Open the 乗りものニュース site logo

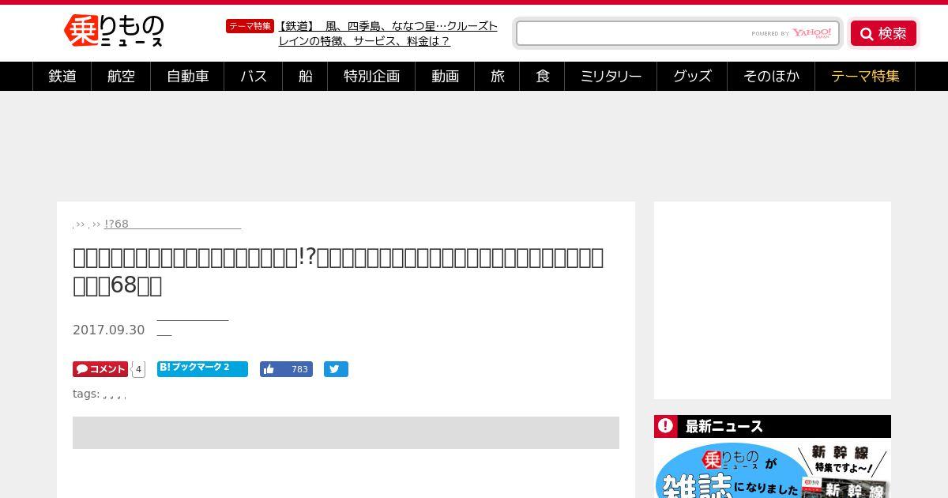click(114, 31)
